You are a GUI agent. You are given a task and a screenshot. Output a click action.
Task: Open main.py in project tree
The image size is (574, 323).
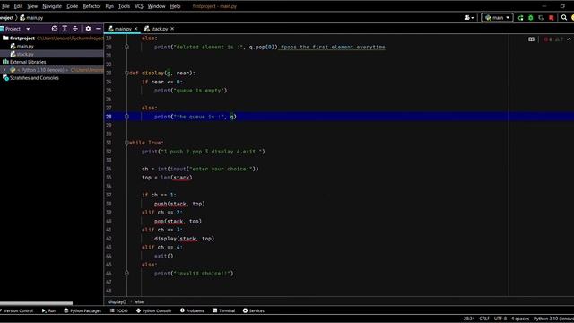click(25, 46)
